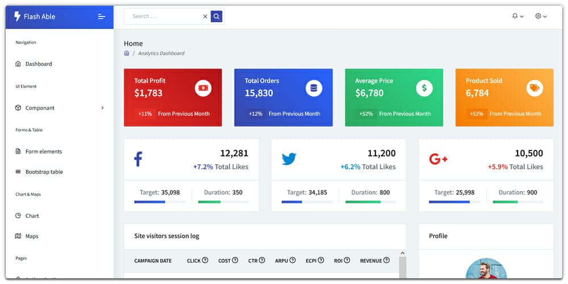Click the profile avatar photo
The width and height of the screenshot is (568, 284).
tap(486, 269)
